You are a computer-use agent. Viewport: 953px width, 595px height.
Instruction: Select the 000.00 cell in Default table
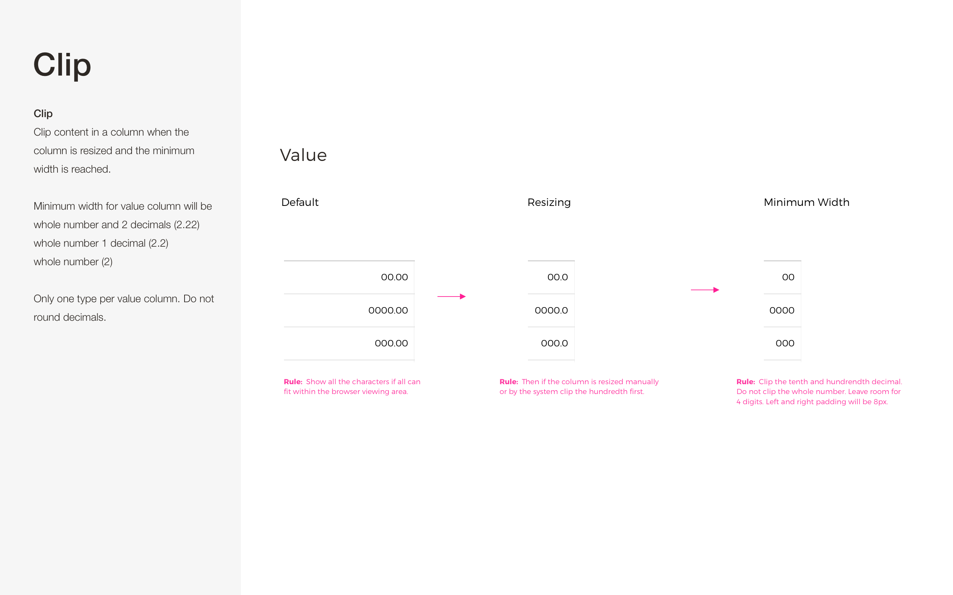[x=349, y=343]
